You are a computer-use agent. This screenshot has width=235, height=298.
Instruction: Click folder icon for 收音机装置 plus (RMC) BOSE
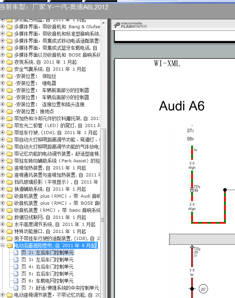pyautogui.click(x=9, y=203)
